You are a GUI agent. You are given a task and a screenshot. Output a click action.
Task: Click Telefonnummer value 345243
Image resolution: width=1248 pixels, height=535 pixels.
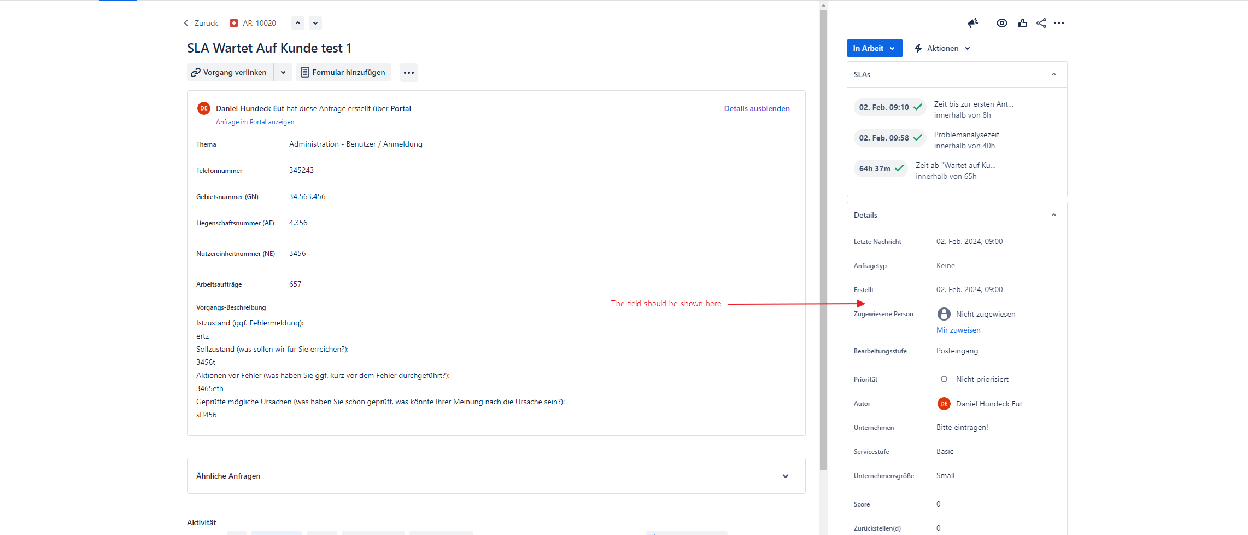coord(301,170)
